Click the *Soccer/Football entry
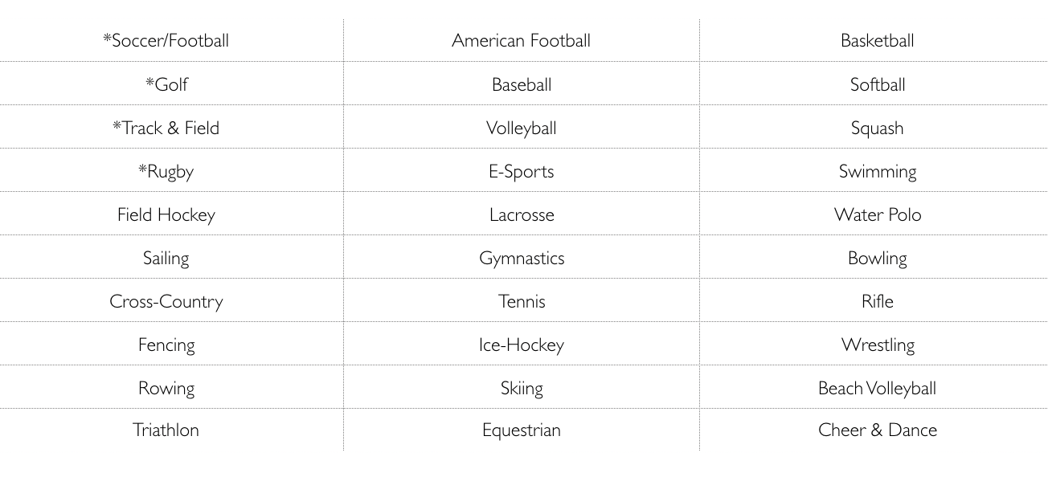Image resolution: width=1048 pixels, height=477 pixels. point(166,41)
